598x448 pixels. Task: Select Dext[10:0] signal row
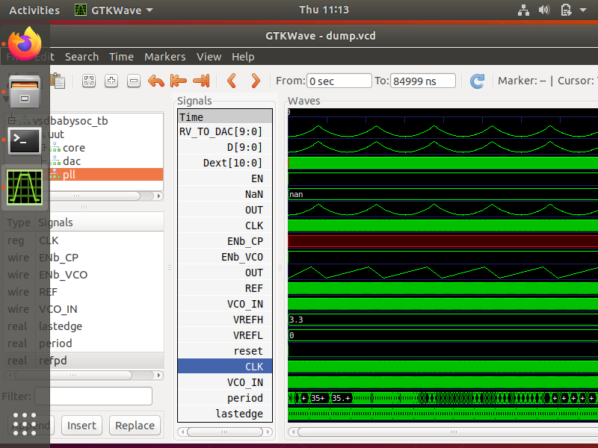[x=225, y=163]
